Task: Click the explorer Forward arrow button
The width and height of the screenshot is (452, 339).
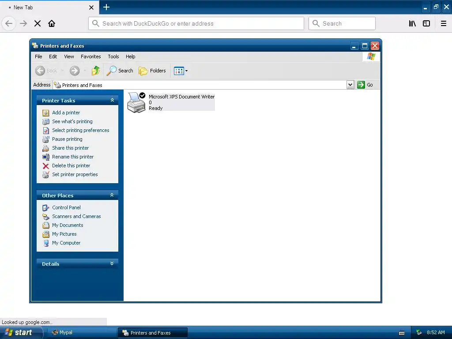Action: click(74, 71)
